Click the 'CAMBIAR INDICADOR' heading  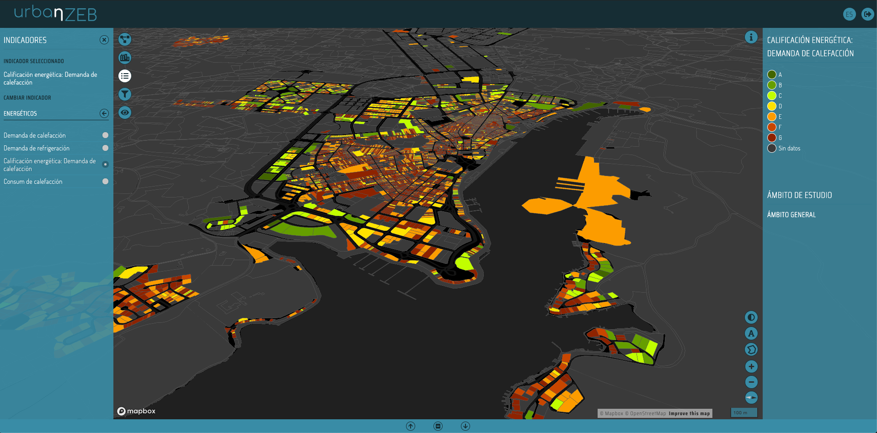[x=27, y=98]
